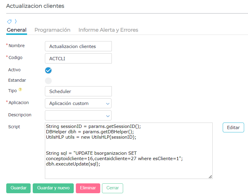Image resolution: width=248 pixels, height=195 pixels.
Task: Click Guardar y nuevo button
Action: 53,188
